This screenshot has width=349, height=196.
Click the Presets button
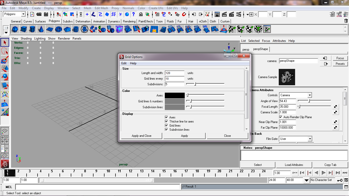point(340,64)
